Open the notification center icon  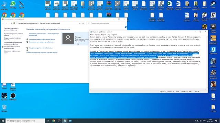(x=216, y=121)
